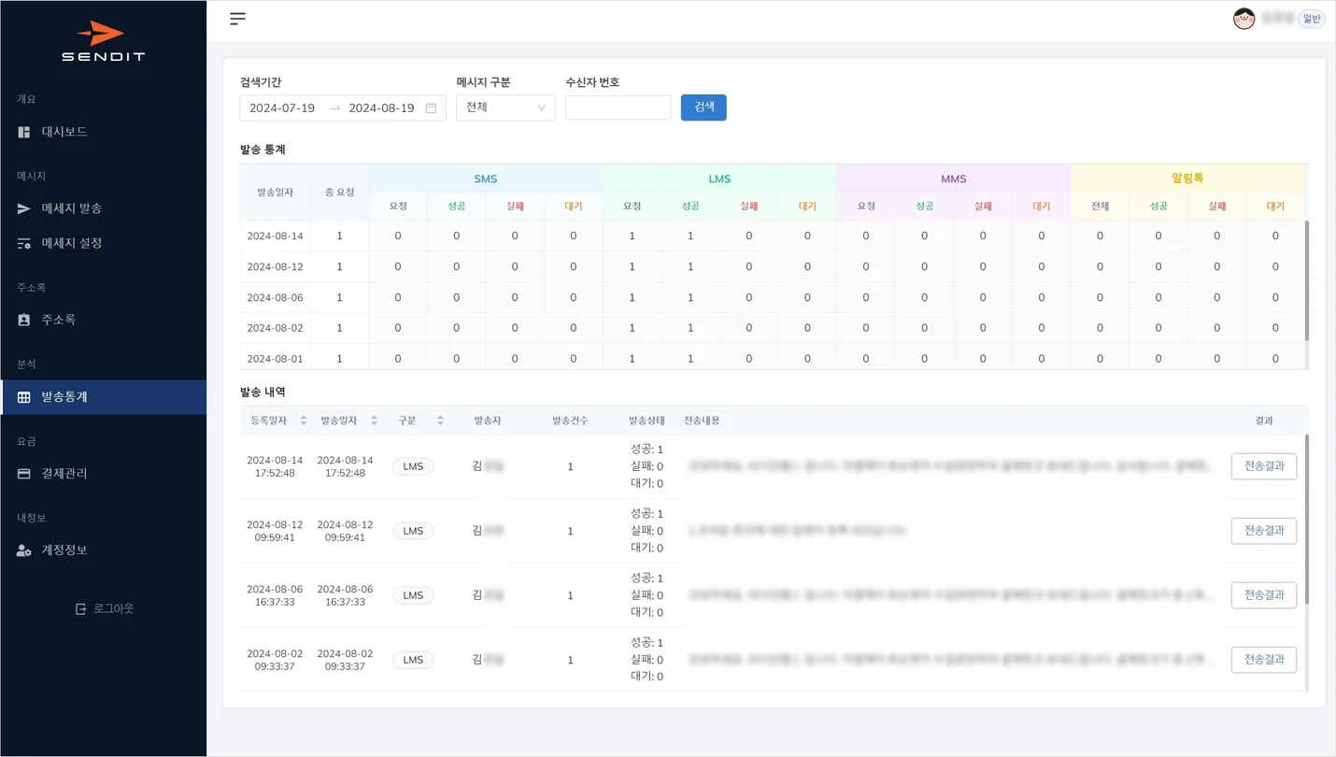The image size is (1336, 757).
Task: Click the 2024-08-14 statistics row date
Action: (x=275, y=236)
